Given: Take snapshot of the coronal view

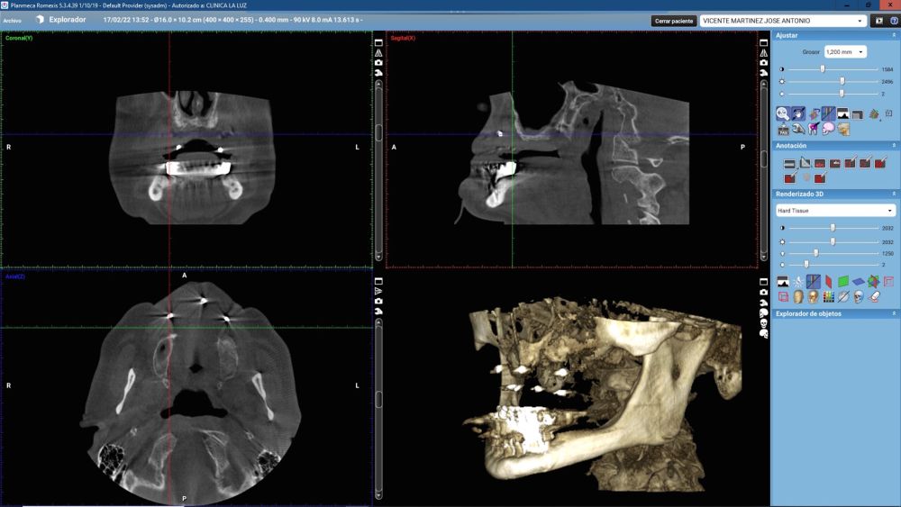Looking at the screenshot, I should coord(379,63).
